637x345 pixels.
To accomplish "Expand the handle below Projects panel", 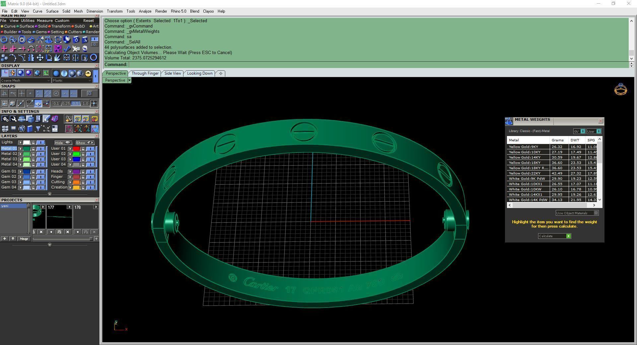I will point(50,245).
